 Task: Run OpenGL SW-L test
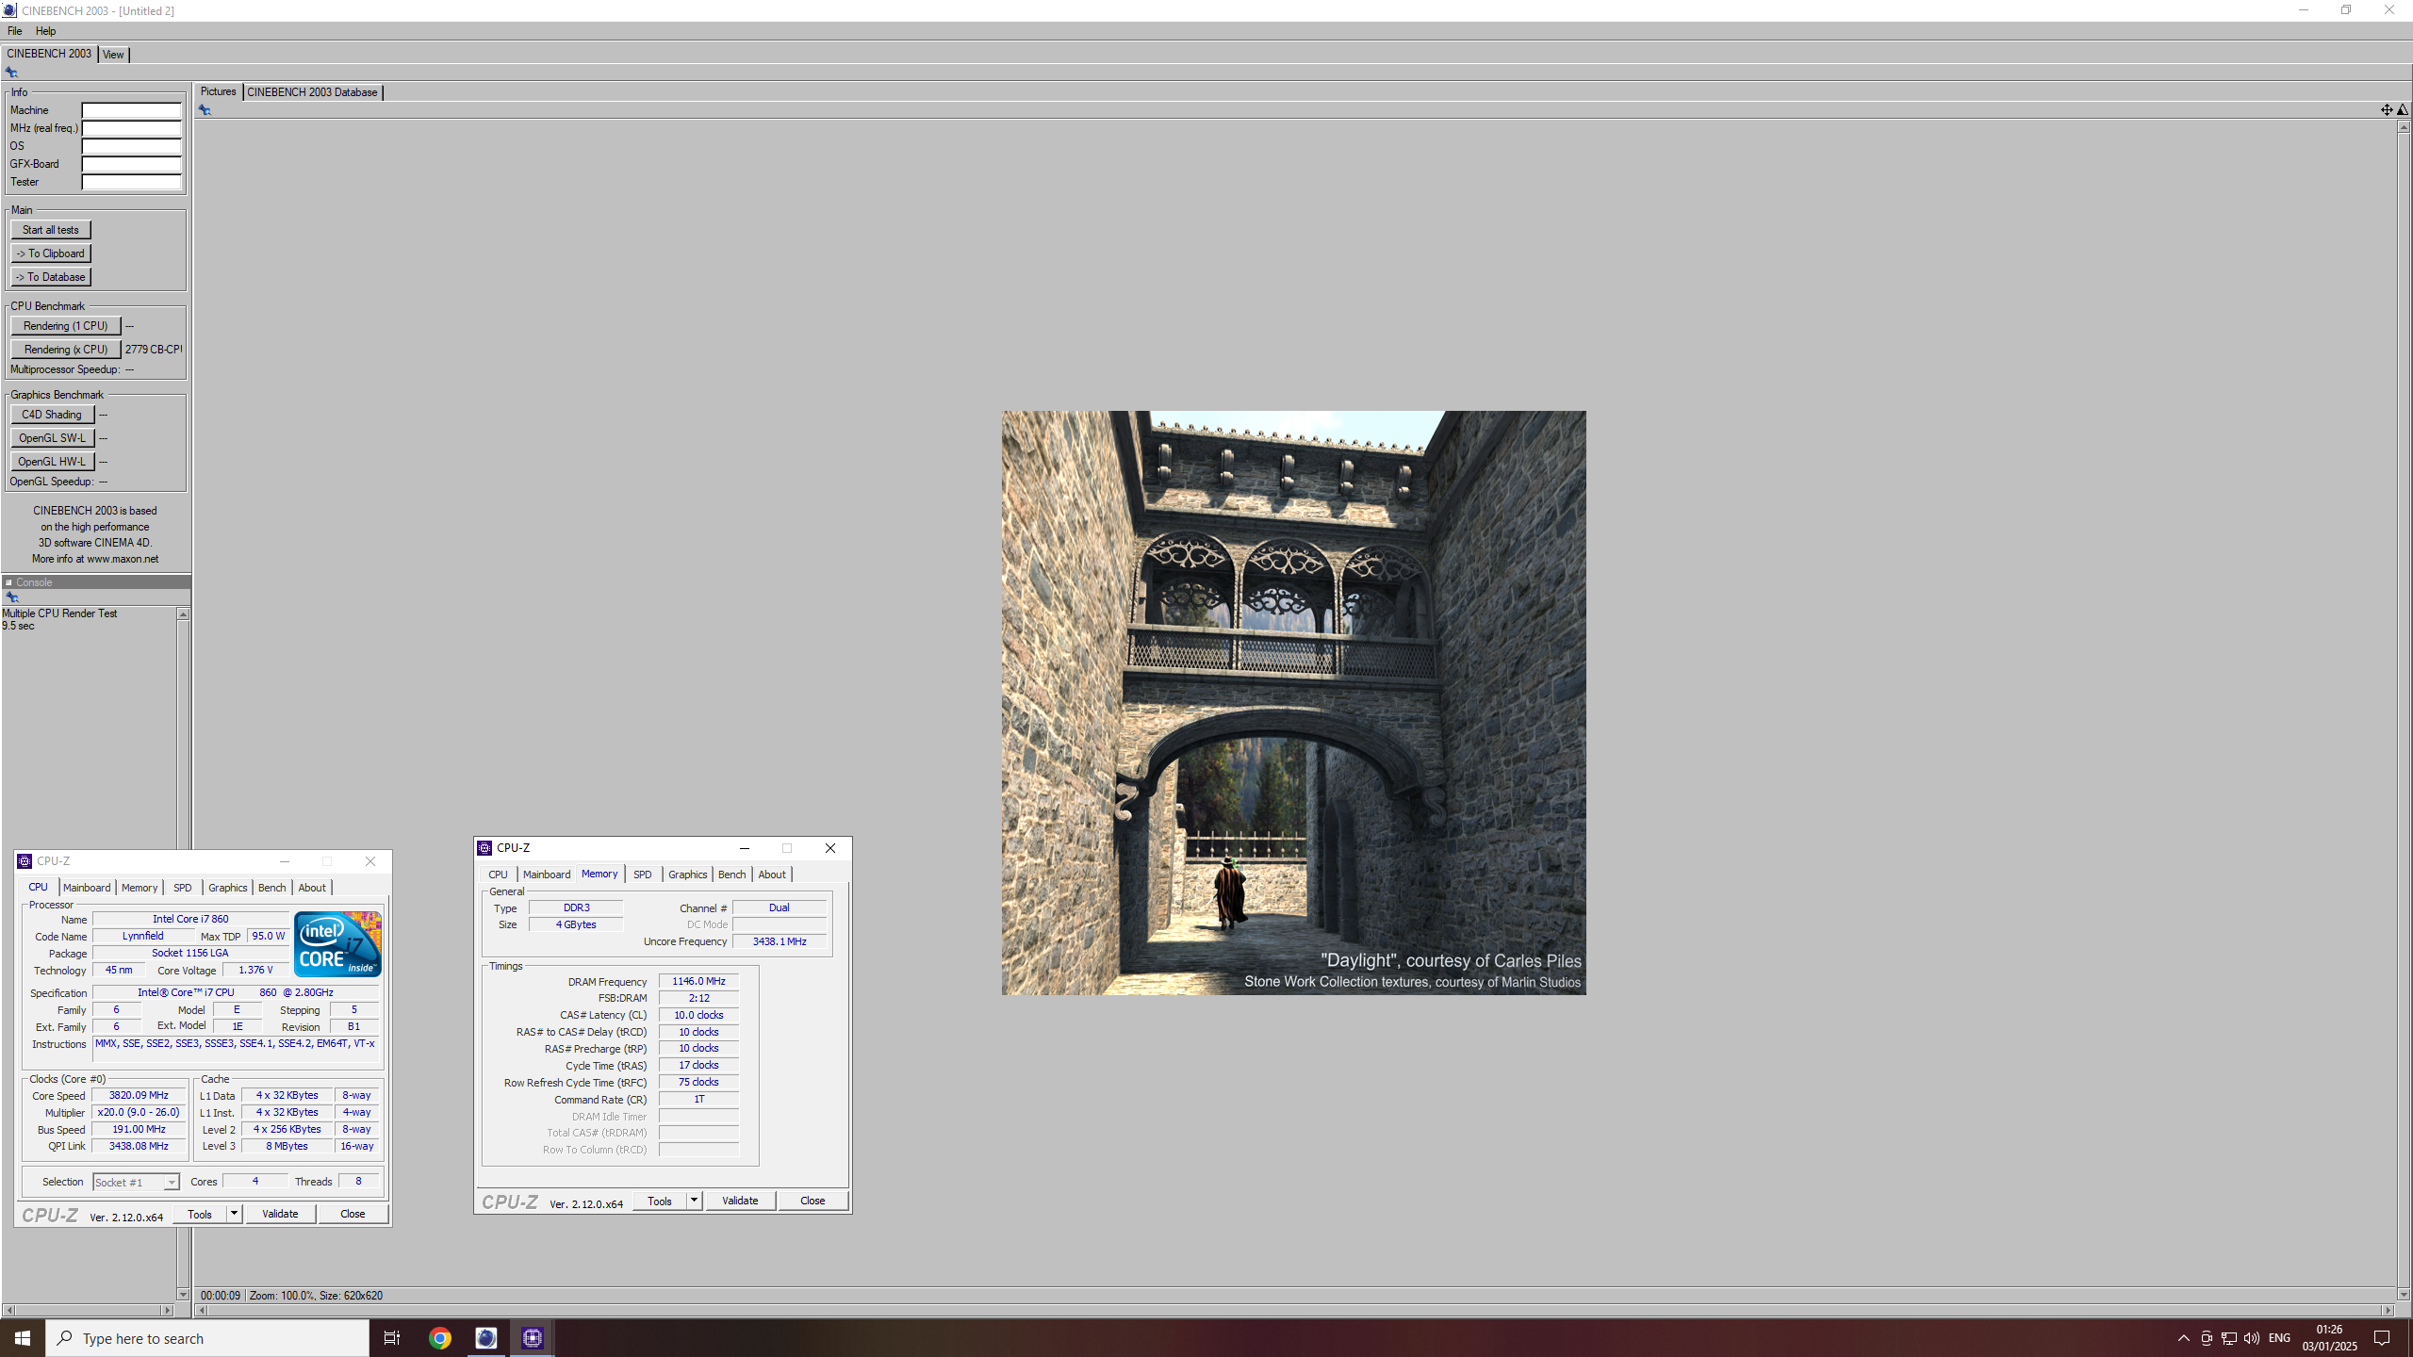[52, 438]
